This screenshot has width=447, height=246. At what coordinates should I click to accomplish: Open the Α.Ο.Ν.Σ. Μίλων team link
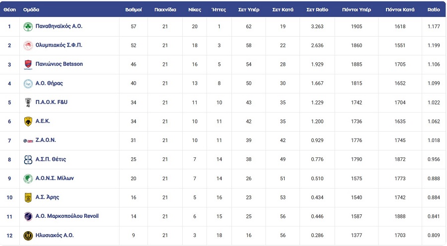tap(55, 178)
